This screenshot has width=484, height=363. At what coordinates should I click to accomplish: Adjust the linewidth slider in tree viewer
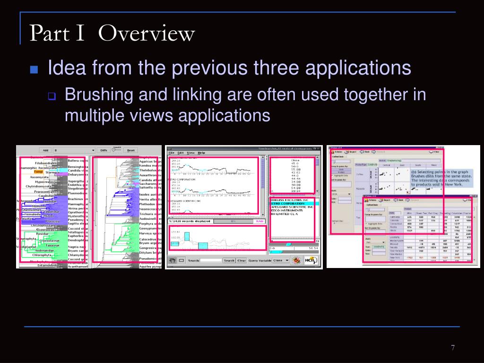pyautogui.click(x=117, y=150)
